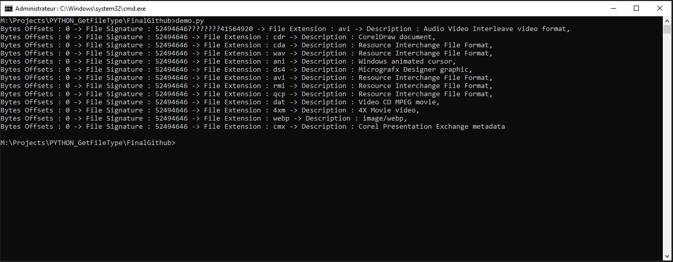Click the window title text Administrateur
Screen dimensions: 673x262
[x=37, y=9]
